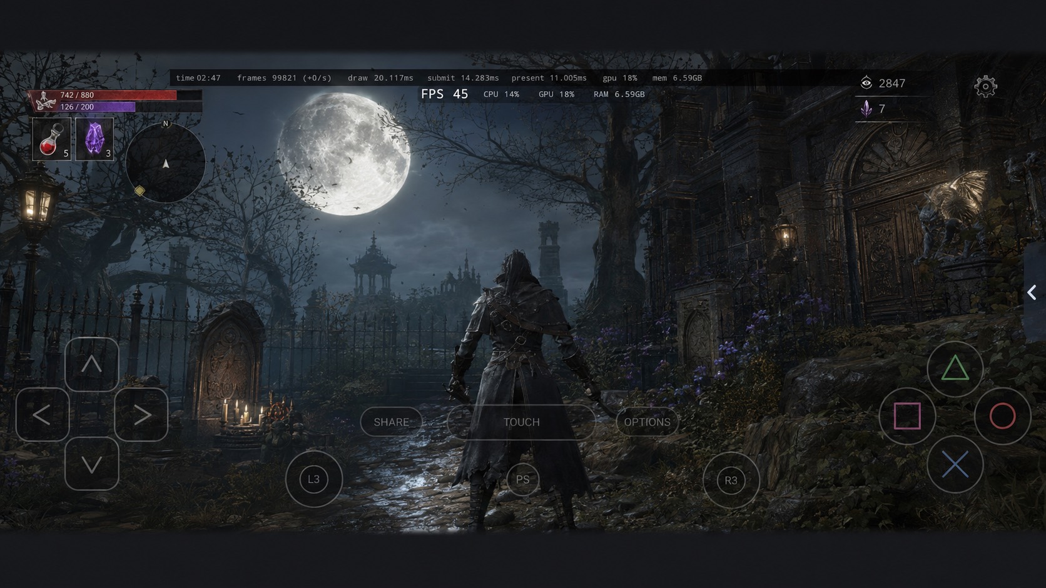
Task: Tap the D-pad up arrow
Action: point(92,364)
